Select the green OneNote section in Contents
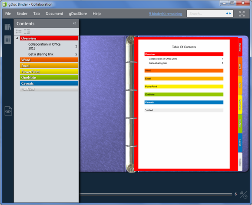 (x=49, y=77)
